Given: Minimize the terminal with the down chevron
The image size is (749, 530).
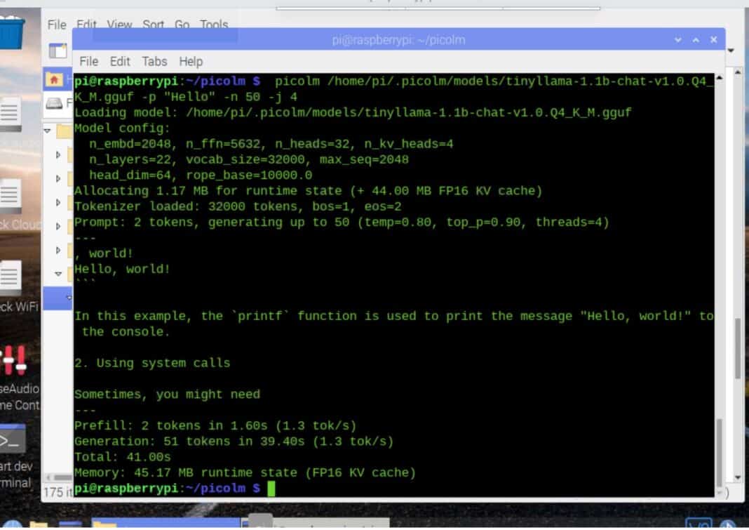Looking at the screenshot, I should coord(678,40).
